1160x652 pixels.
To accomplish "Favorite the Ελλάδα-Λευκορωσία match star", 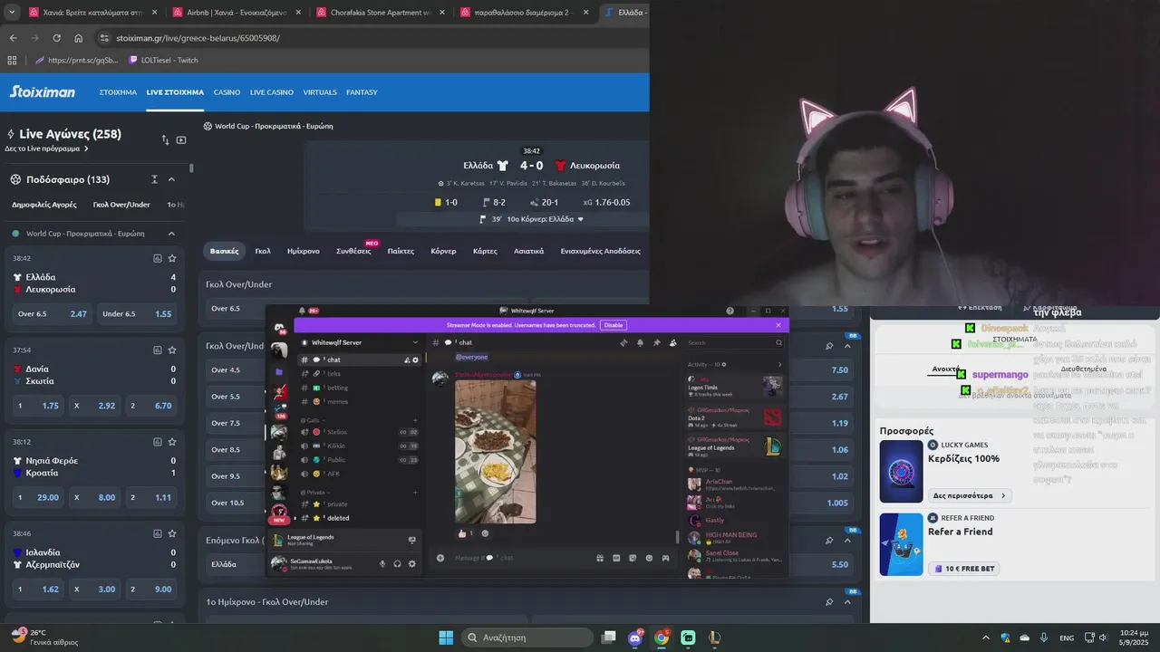I will point(172,259).
